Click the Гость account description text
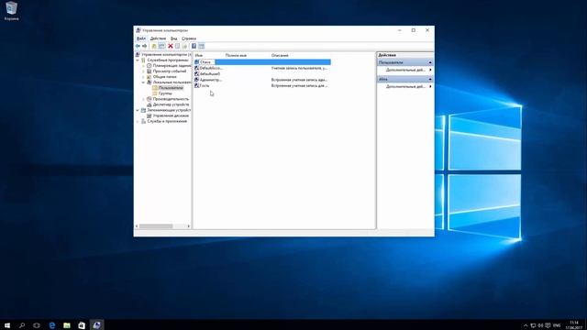Image resolution: width=587 pixels, height=330 pixels. [x=299, y=85]
